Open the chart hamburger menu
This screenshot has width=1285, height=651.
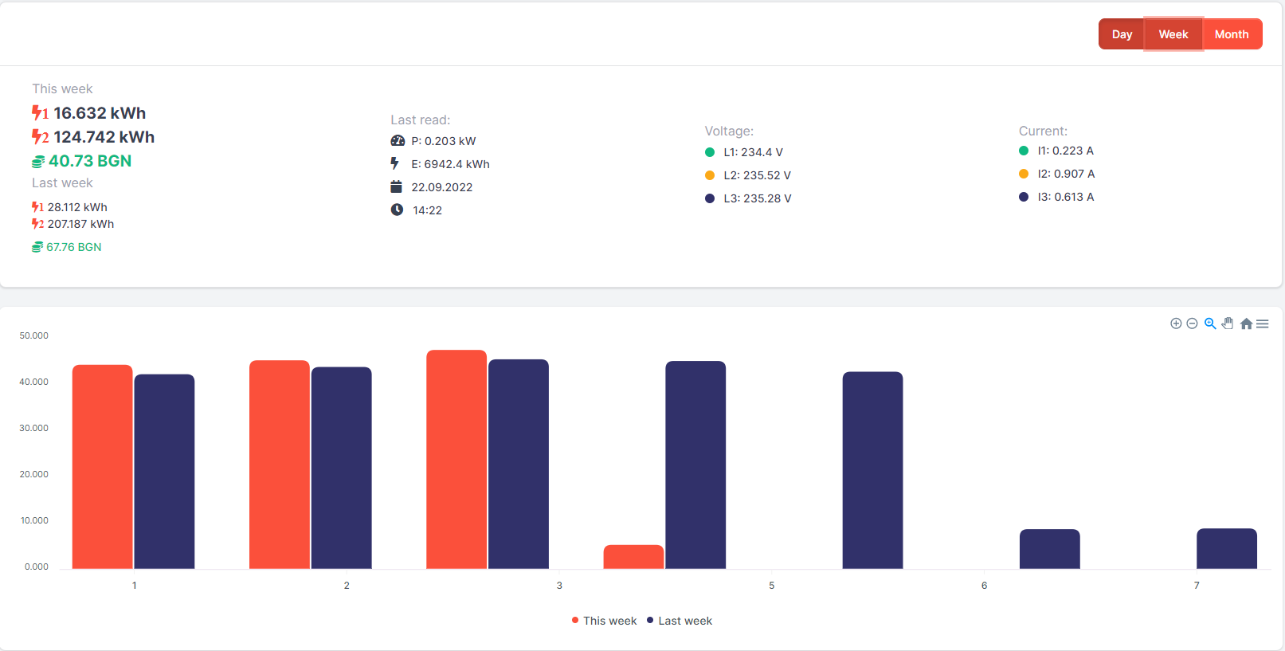(x=1263, y=324)
